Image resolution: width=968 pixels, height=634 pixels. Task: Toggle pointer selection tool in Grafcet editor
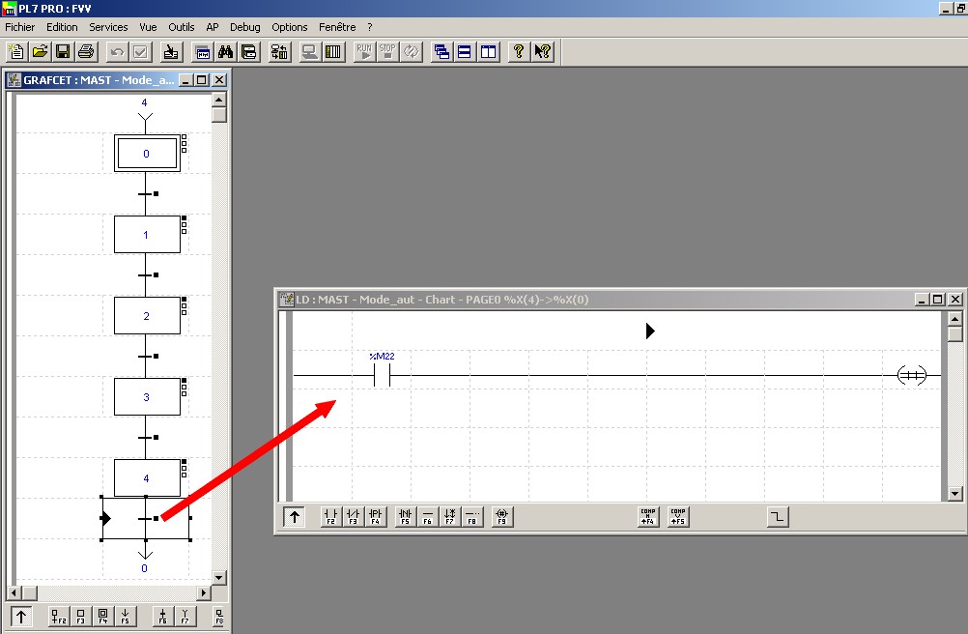pyautogui.click(x=21, y=617)
